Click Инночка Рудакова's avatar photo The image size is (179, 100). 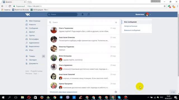point(54,49)
